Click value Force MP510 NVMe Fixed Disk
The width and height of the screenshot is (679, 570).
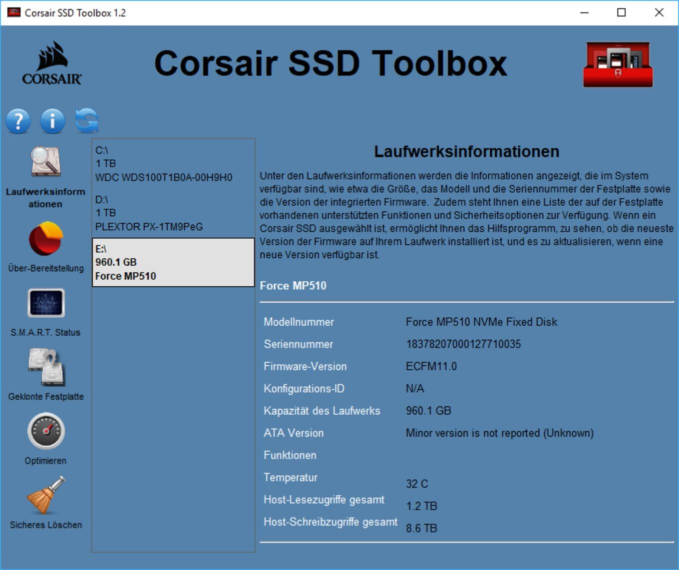(481, 322)
